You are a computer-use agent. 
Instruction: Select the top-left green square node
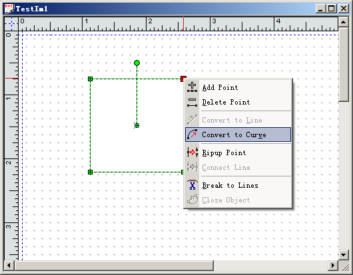(x=91, y=79)
